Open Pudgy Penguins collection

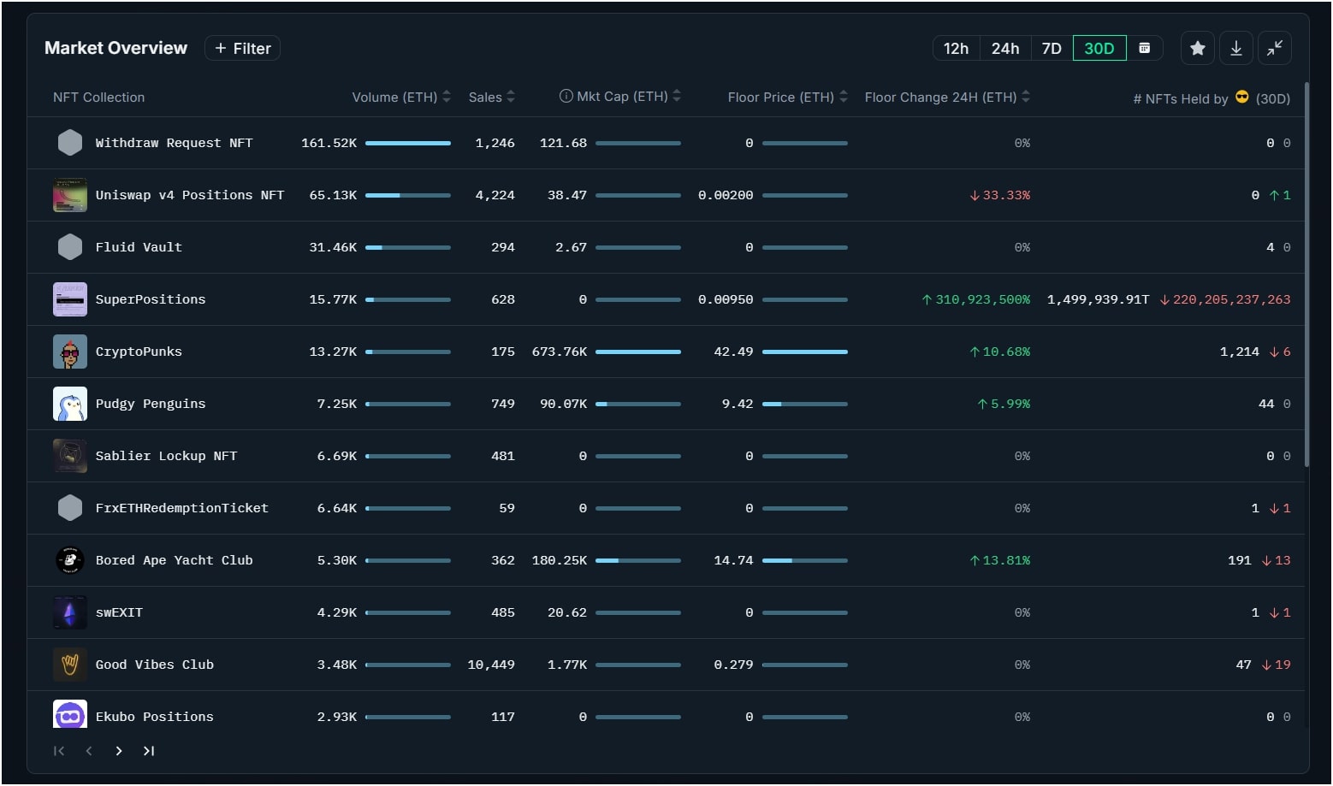point(151,404)
